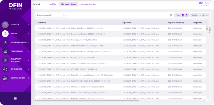Screen dimensions: 214x105
Task: Export the table as CSV document
Action: click(x=183, y=15)
